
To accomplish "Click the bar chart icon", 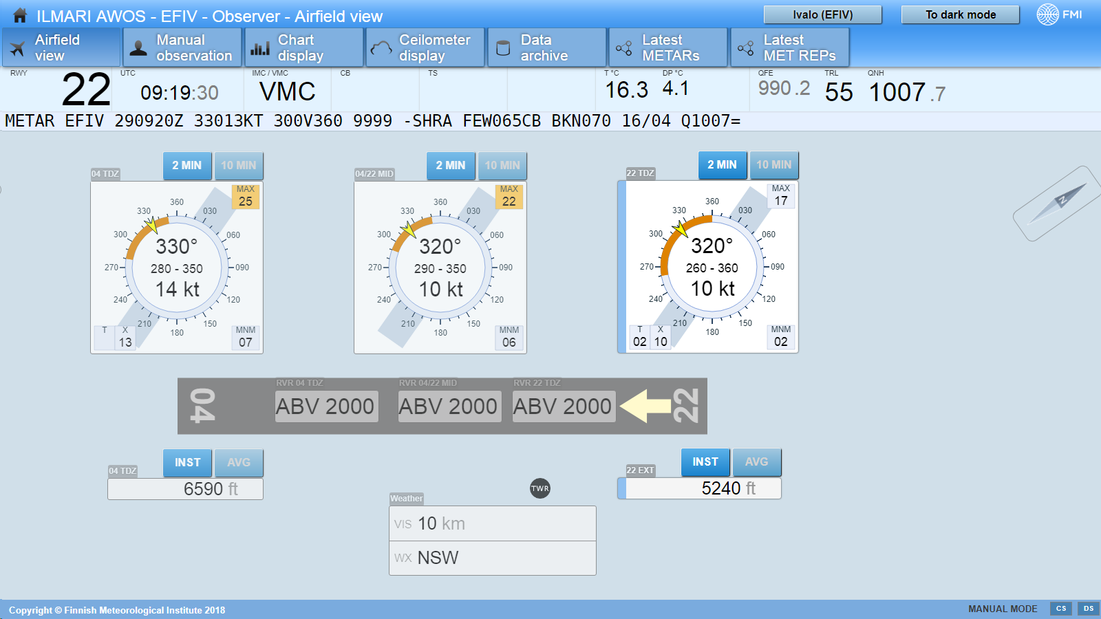I will [x=260, y=48].
